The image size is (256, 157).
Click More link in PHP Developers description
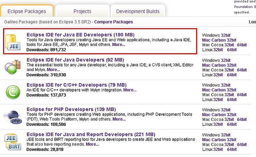tap(119, 119)
